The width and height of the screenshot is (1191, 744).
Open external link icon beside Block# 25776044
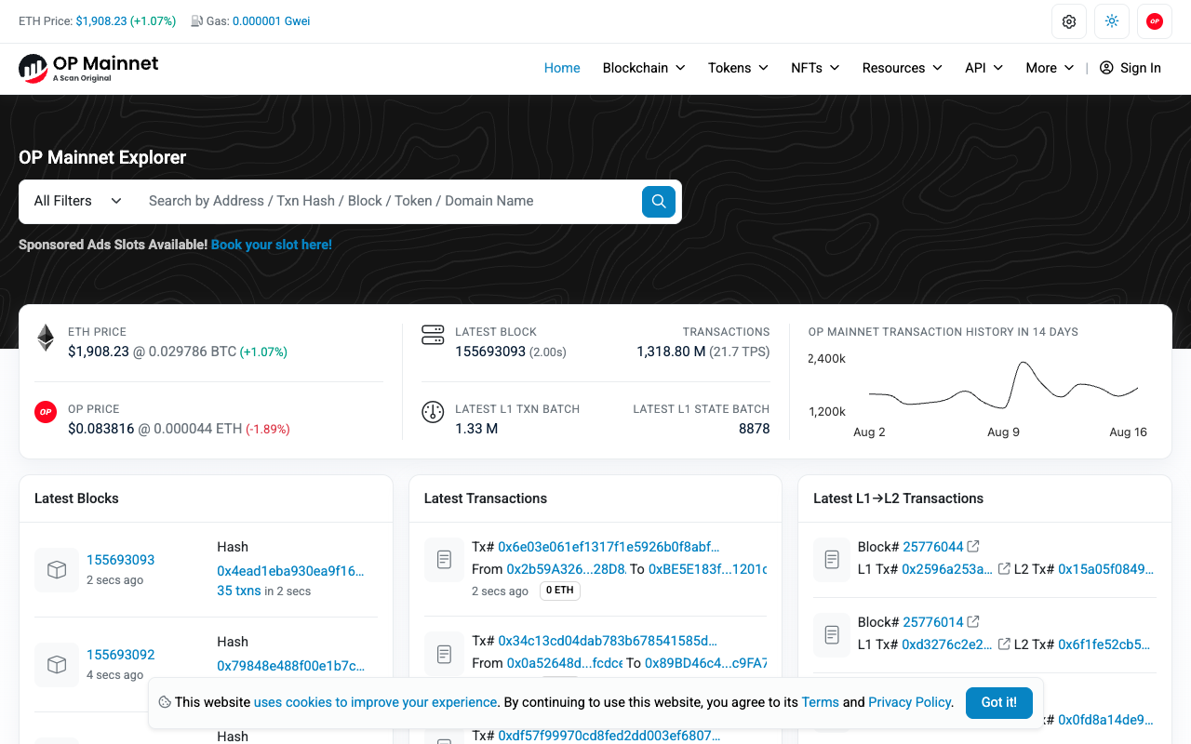973,546
